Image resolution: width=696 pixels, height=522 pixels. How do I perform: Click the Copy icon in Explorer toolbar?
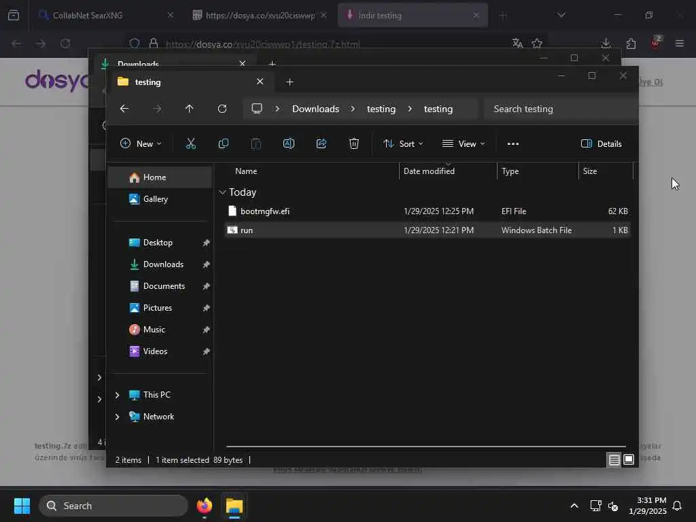(223, 144)
